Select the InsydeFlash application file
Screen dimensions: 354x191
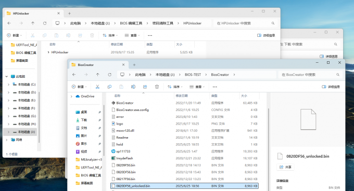124,158
